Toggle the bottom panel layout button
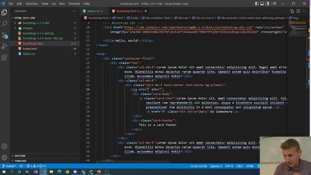The image size is (311, 175). (x=262, y=3)
